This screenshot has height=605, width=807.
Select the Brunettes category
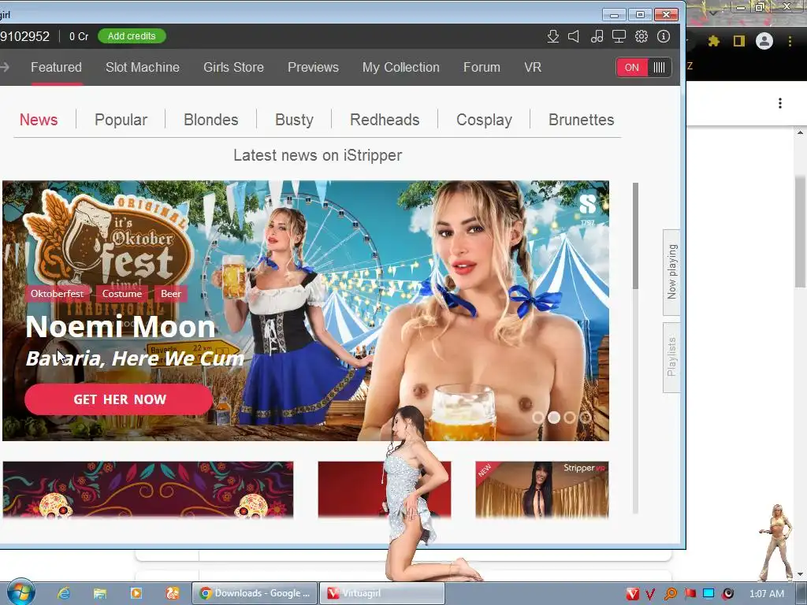(x=582, y=120)
